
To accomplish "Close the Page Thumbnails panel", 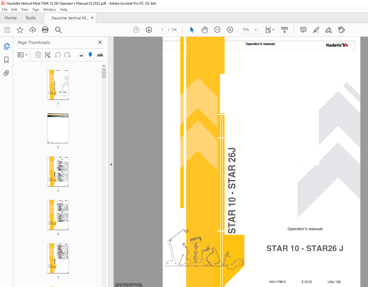I will click(x=100, y=42).
